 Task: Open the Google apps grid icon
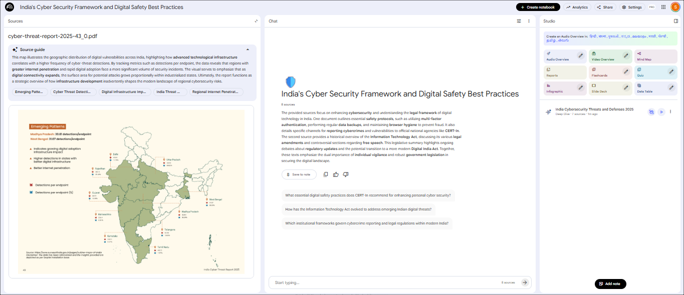663,7
